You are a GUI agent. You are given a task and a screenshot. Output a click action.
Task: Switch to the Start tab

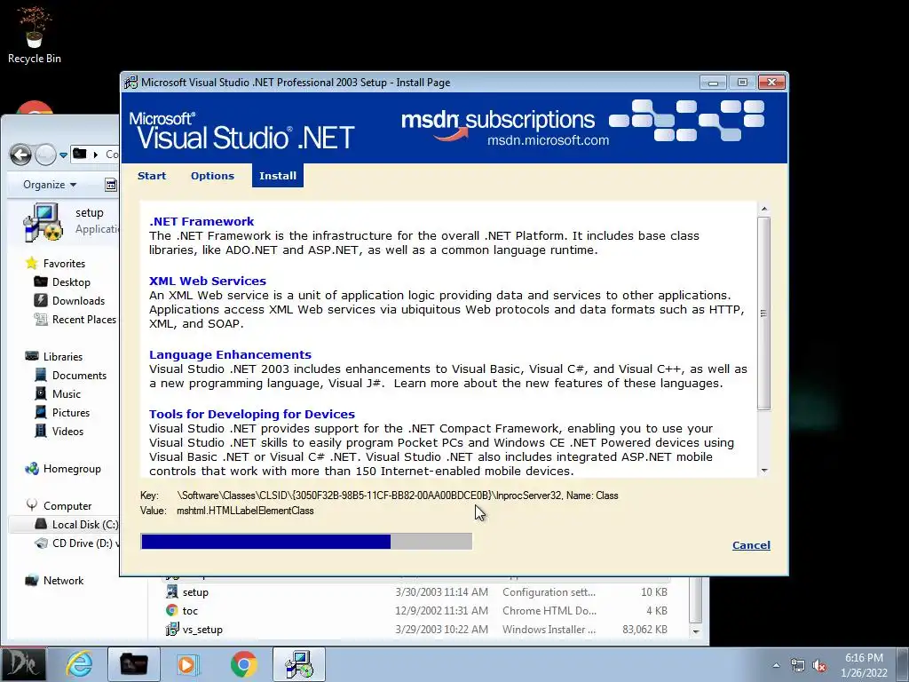click(x=151, y=176)
